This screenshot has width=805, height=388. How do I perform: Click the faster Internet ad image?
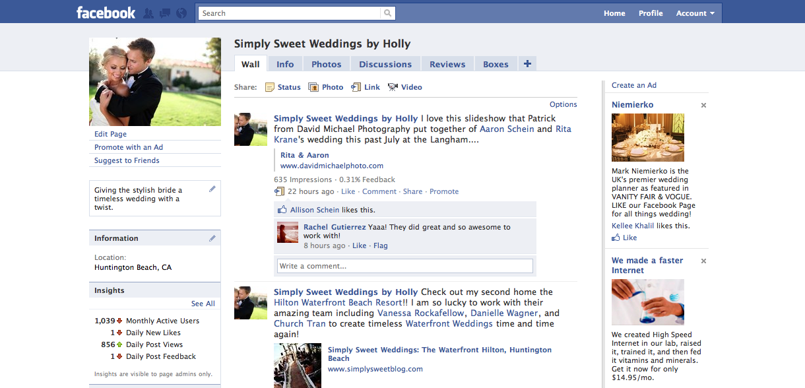[x=648, y=302]
